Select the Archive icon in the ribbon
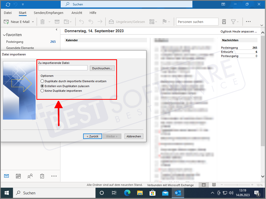 pyautogui.click(x=57, y=22)
